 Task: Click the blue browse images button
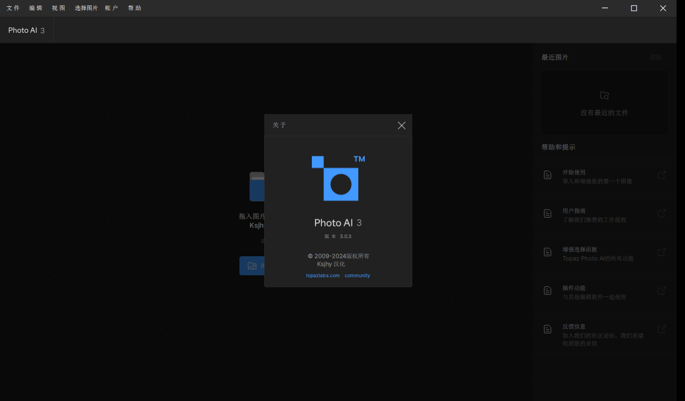tap(252, 266)
